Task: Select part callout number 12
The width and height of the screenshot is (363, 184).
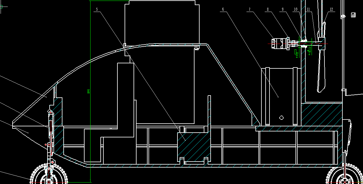Action: [331, 9]
